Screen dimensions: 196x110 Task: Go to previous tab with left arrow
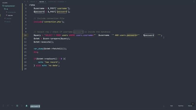coord(25,2)
